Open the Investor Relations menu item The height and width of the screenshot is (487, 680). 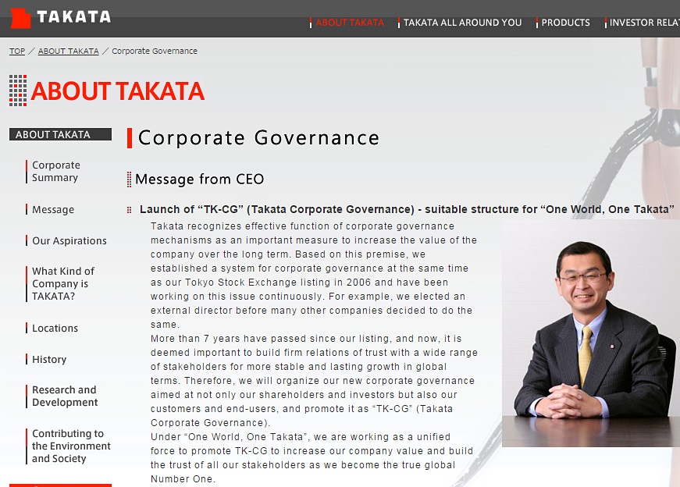click(x=643, y=23)
